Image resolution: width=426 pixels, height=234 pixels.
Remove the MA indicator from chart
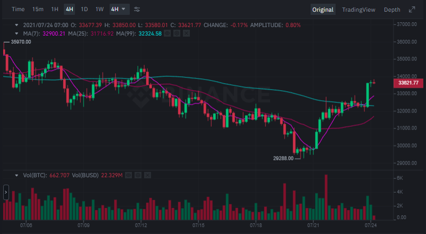pos(186,33)
